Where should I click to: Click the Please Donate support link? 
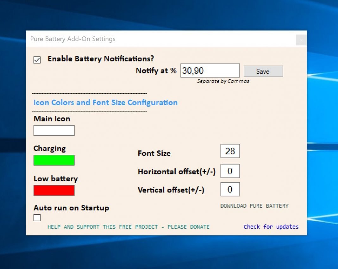point(128,227)
